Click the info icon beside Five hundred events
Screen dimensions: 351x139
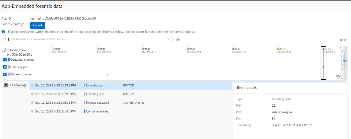coord(3,32)
